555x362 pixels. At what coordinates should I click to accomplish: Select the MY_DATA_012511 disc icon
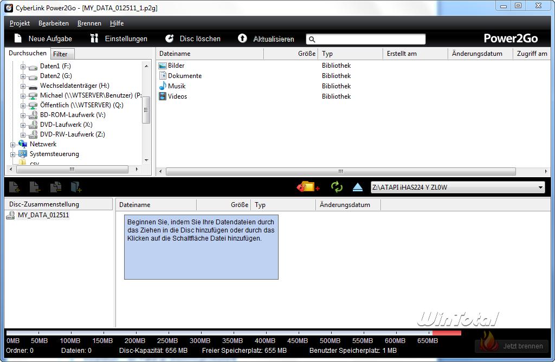pyautogui.click(x=11, y=215)
